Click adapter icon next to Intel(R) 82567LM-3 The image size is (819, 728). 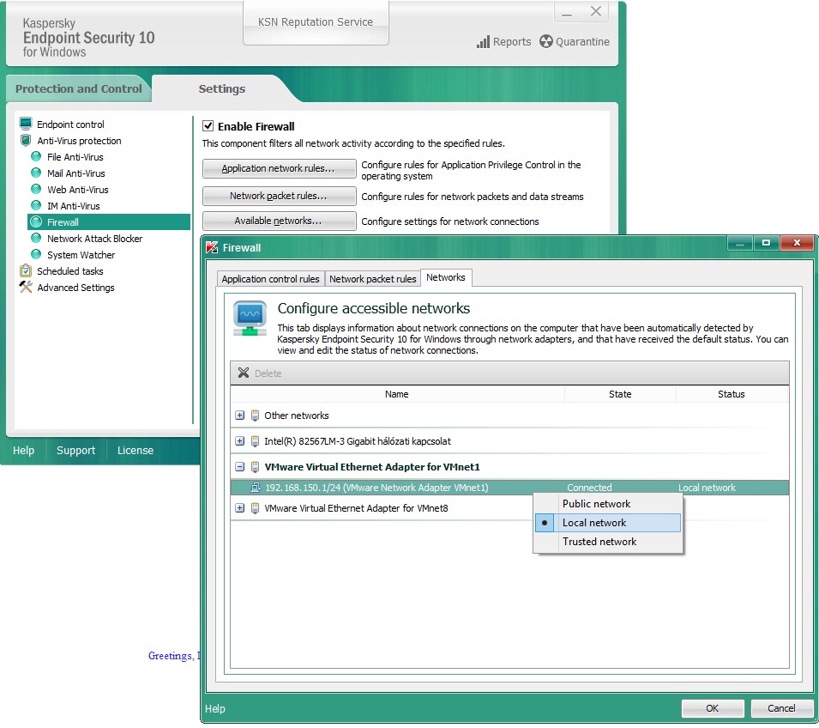[x=255, y=441]
